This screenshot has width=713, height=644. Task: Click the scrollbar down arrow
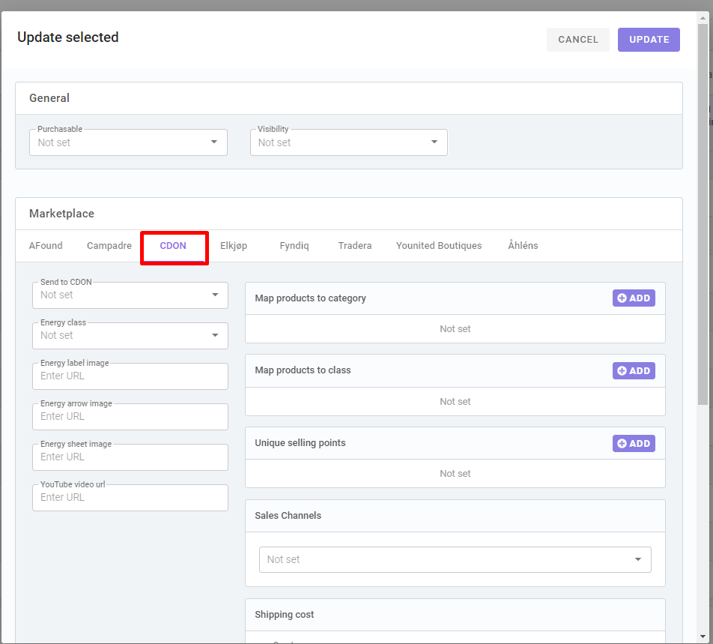(703, 637)
